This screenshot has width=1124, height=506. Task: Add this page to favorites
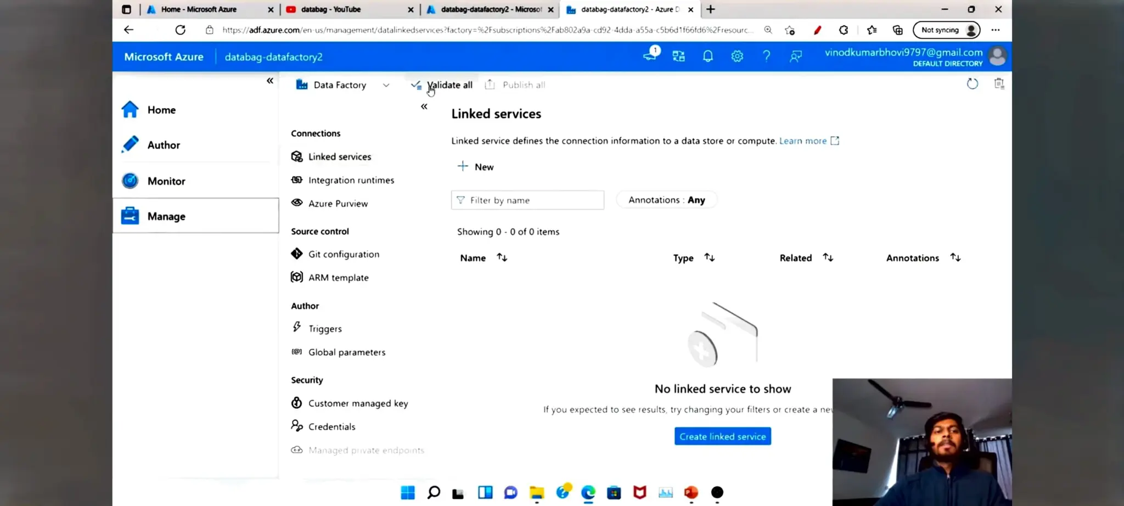790,30
